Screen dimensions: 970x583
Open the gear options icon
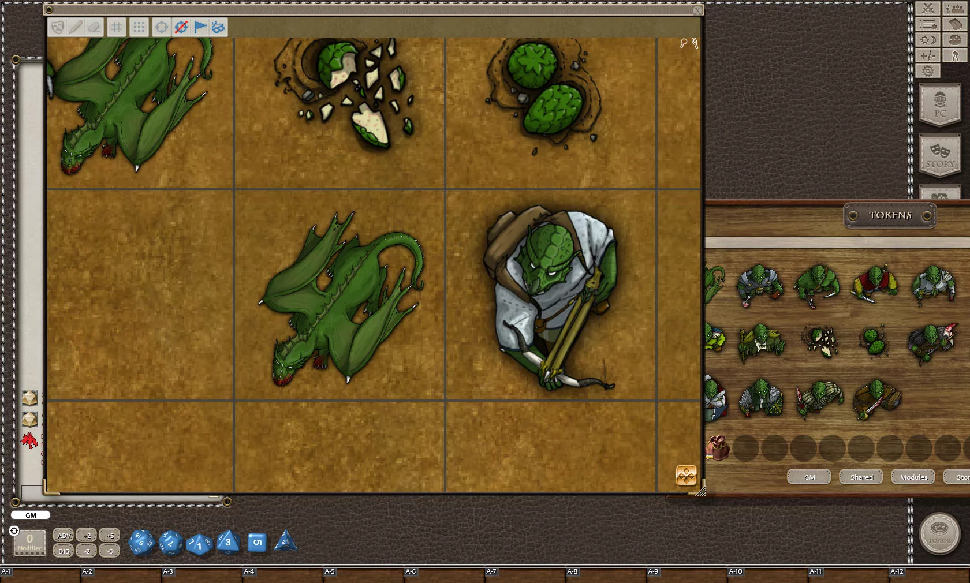coord(928,71)
